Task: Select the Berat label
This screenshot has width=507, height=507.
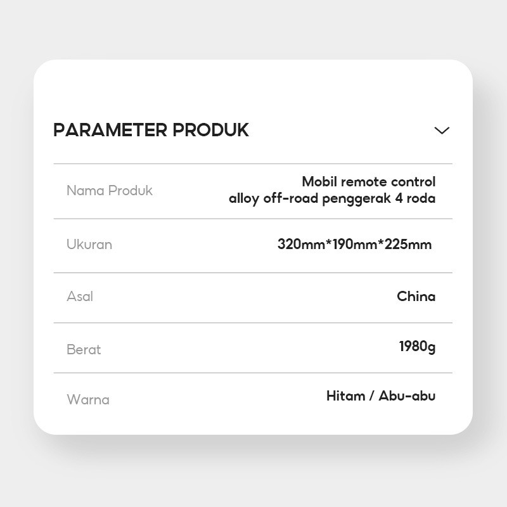Action: 84,349
